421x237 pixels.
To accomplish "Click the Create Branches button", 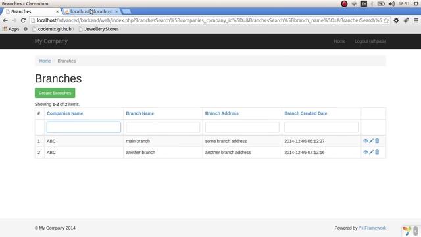I will [x=55, y=93].
